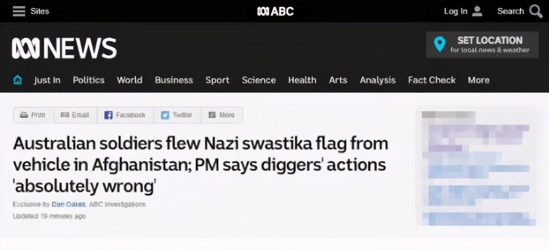Go to the Analysis section
The image size is (549, 250).
click(x=377, y=80)
